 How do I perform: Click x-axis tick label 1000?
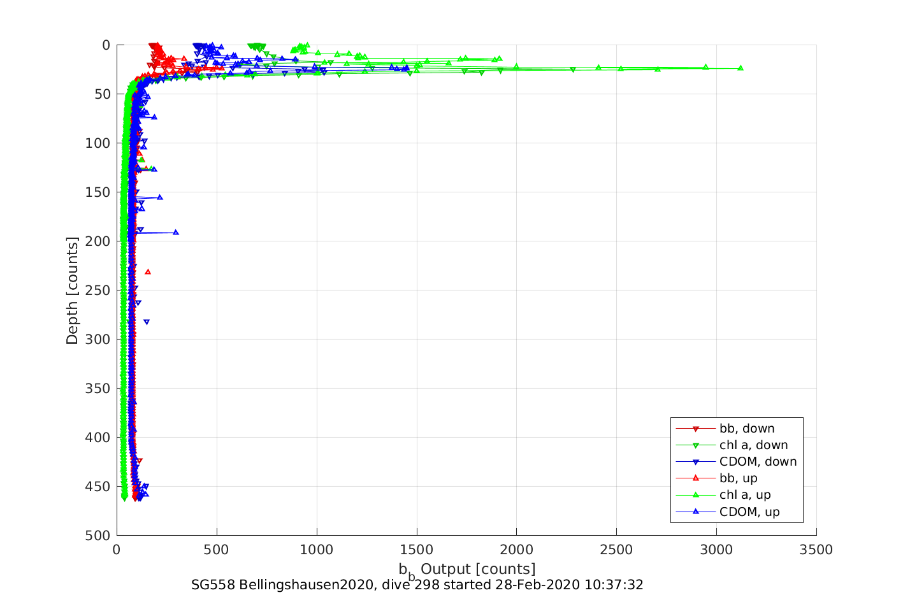317,550
